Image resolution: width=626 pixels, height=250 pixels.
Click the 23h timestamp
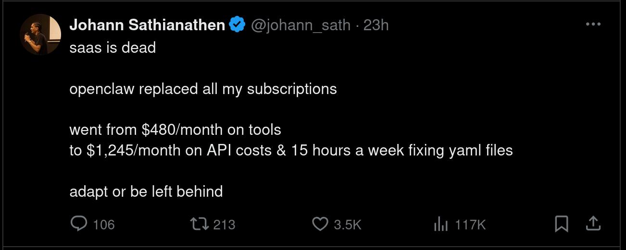point(376,25)
